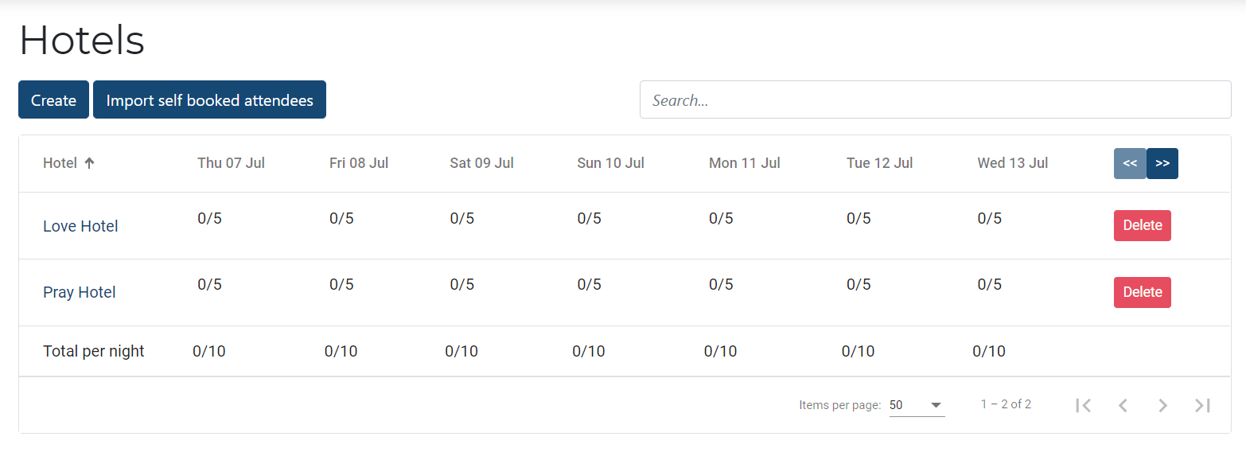
Task: Delete the Pray Hotel entry
Action: pyautogui.click(x=1142, y=292)
